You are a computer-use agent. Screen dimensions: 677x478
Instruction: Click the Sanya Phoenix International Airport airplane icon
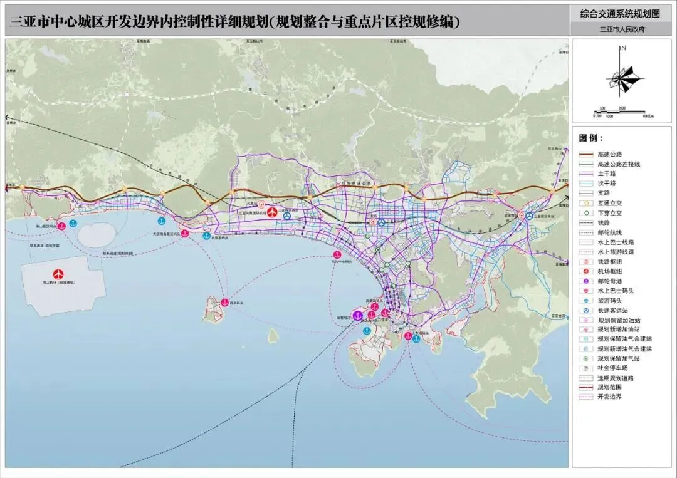pos(273,212)
